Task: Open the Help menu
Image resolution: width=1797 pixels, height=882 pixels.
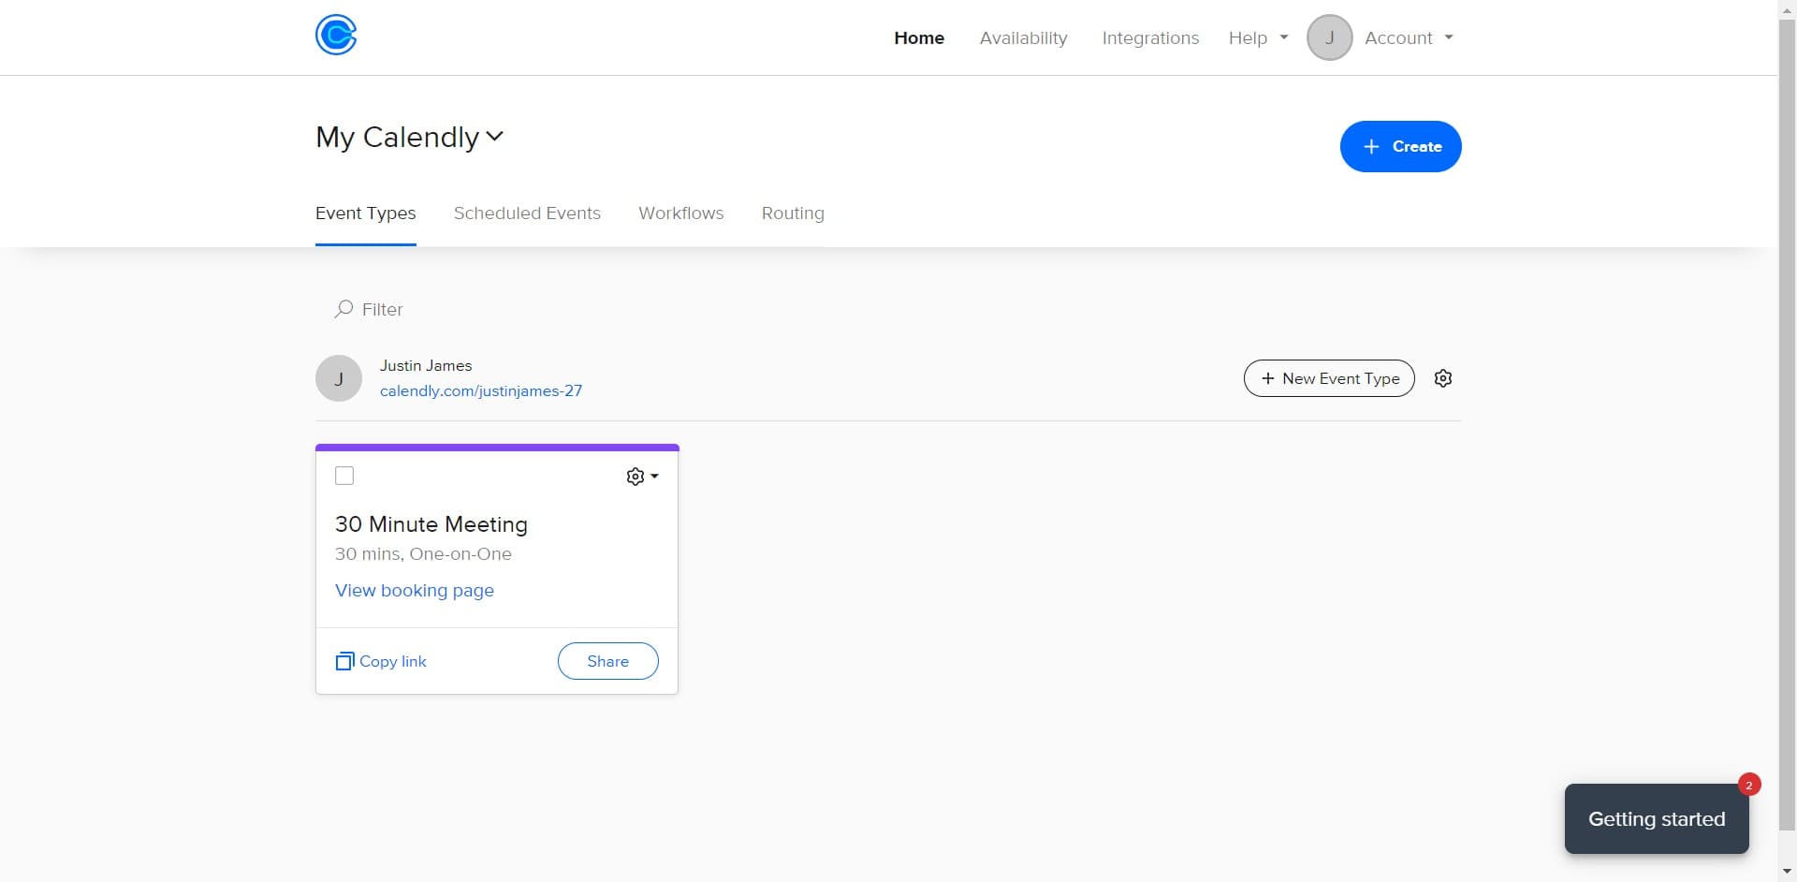Action: (x=1256, y=37)
